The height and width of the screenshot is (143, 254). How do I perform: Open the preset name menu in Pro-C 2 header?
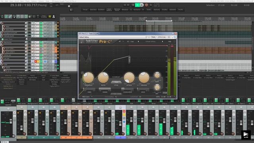[150, 41]
